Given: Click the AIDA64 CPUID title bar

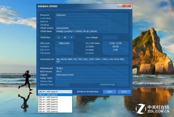Looking at the screenshot, I should [x=77, y=6].
